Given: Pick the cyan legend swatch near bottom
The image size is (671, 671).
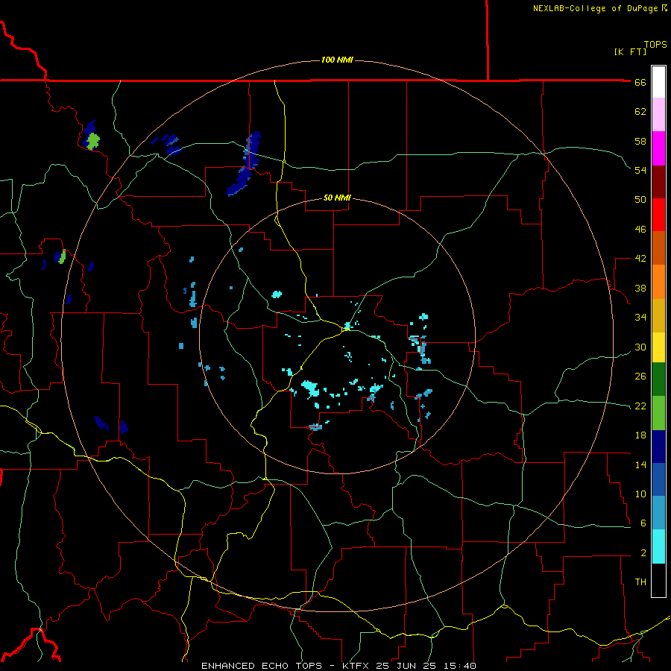Looking at the screenshot, I should [658, 546].
